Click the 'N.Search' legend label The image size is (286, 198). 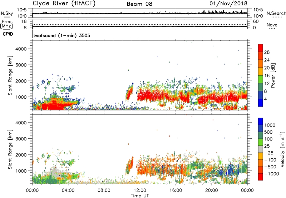click(276, 13)
